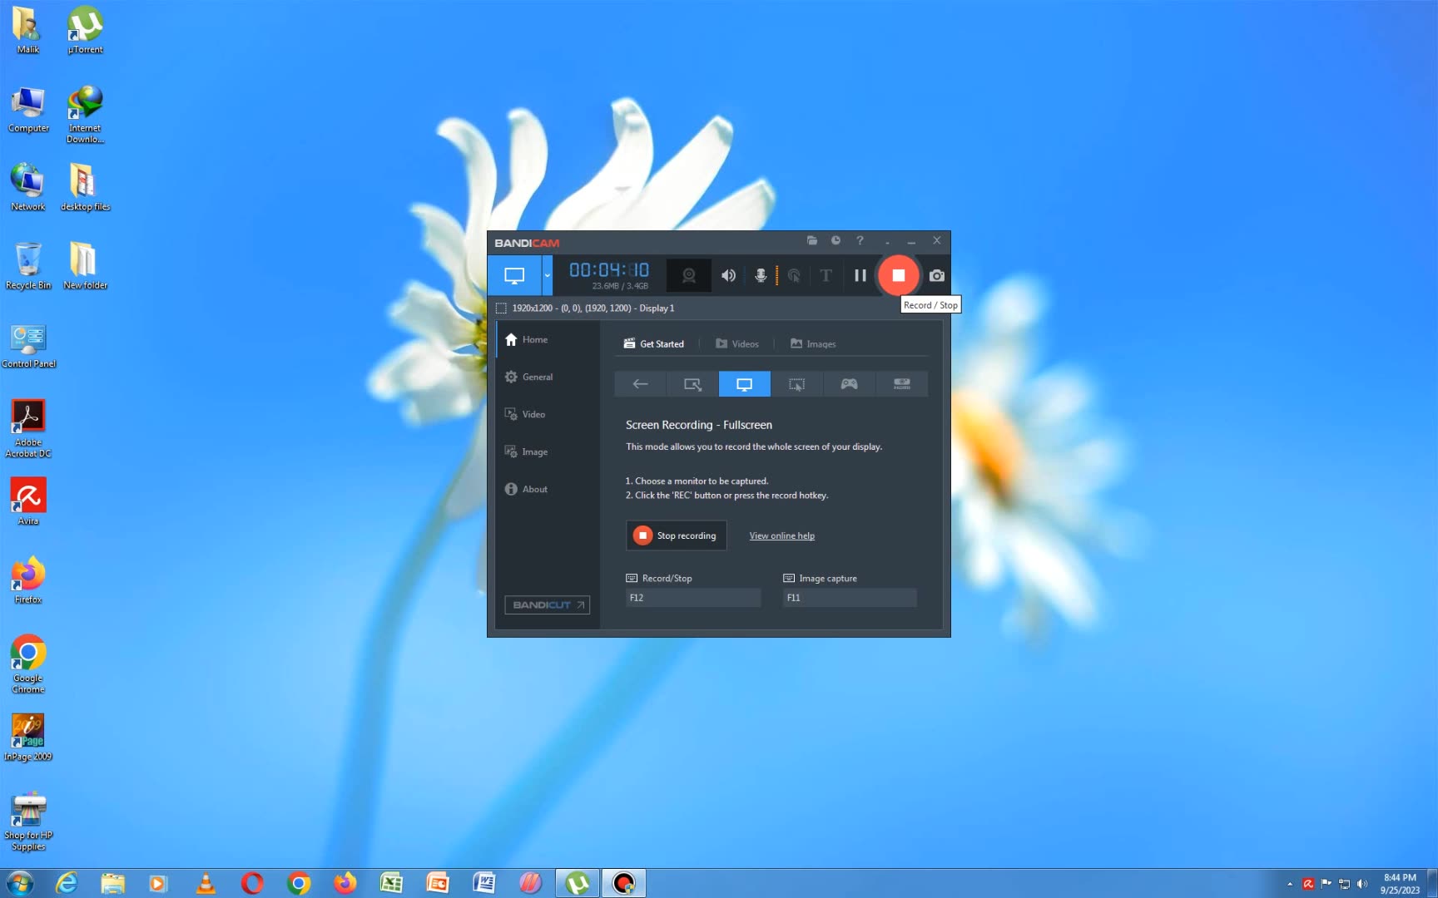Toggle the mouse click effect icon
Image resolution: width=1438 pixels, height=898 pixels.
point(794,275)
